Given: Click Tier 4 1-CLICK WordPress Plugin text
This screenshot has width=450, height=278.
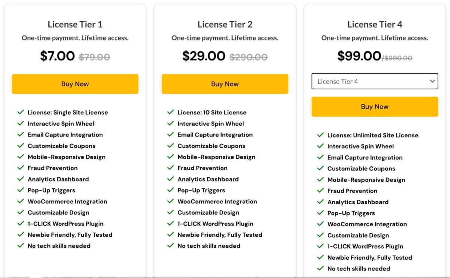Looking at the screenshot, I should (x=365, y=246).
